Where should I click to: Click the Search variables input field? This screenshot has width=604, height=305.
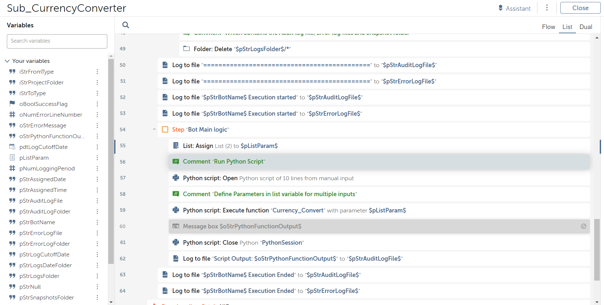57,41
